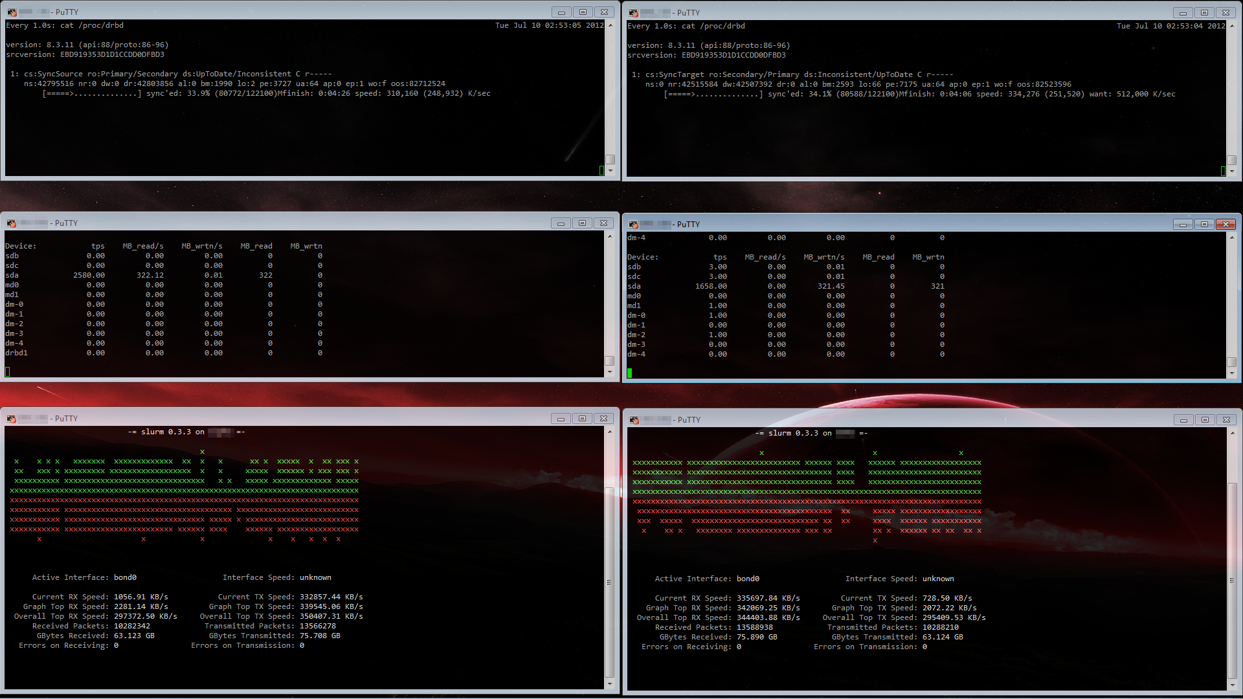Click scroll down arrow in right iostat window
The height and width of the screenshot is (699, 1243).
(1232, 373)
